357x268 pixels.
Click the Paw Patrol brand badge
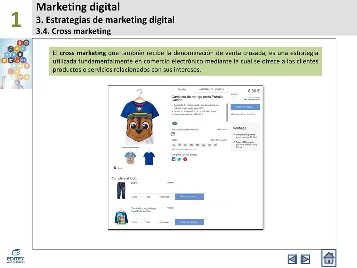tap(175, 124)
